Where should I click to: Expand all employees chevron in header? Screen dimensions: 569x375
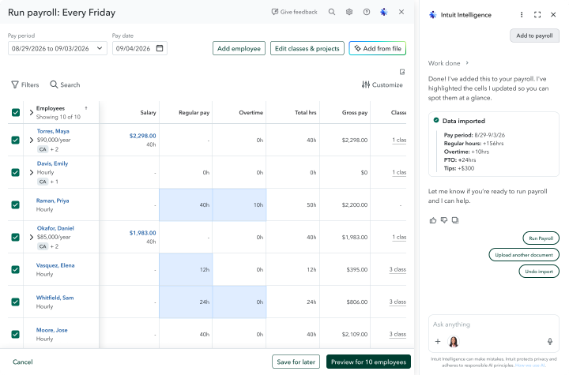coord(31,112)
